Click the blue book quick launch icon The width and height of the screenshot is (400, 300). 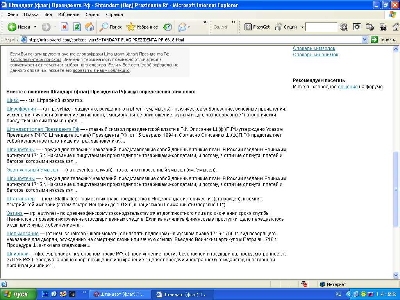pos(45,294)
